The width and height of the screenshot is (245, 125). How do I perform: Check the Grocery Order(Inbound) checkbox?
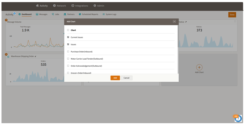click(68, 73)
